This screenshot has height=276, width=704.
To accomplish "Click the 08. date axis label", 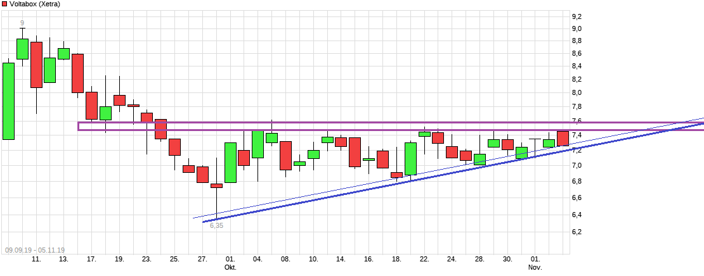I will [285, 259].
